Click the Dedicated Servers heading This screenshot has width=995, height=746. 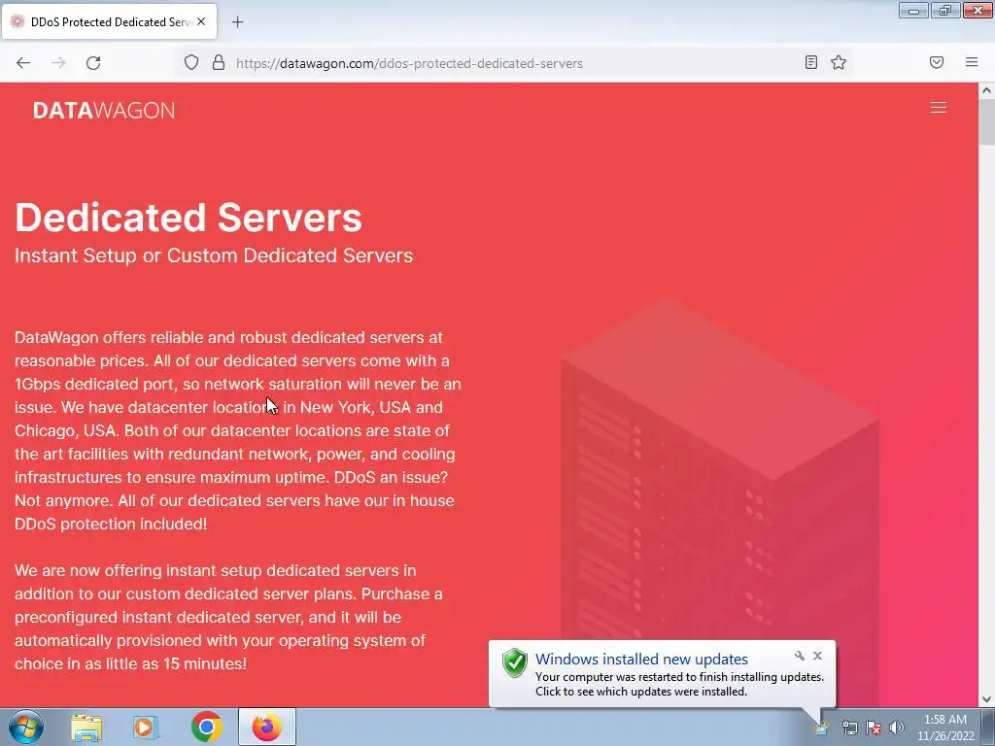(x=189, y=218)
